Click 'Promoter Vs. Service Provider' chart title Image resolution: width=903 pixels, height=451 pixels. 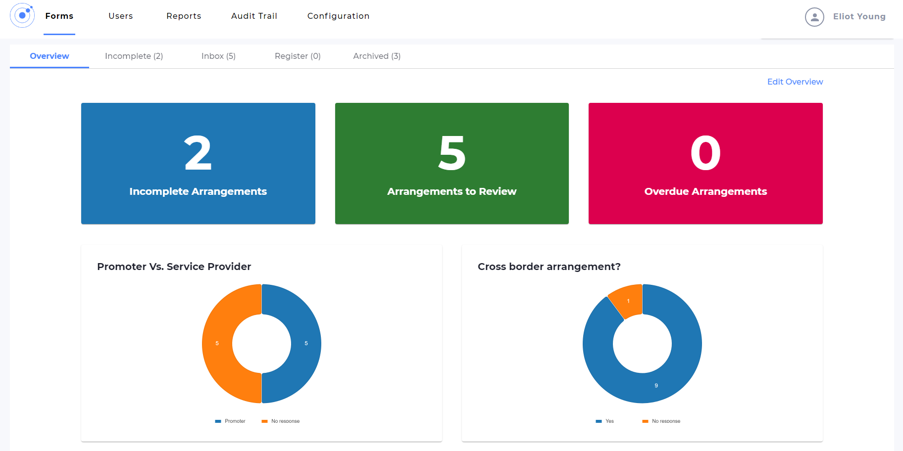coord(174,267)
